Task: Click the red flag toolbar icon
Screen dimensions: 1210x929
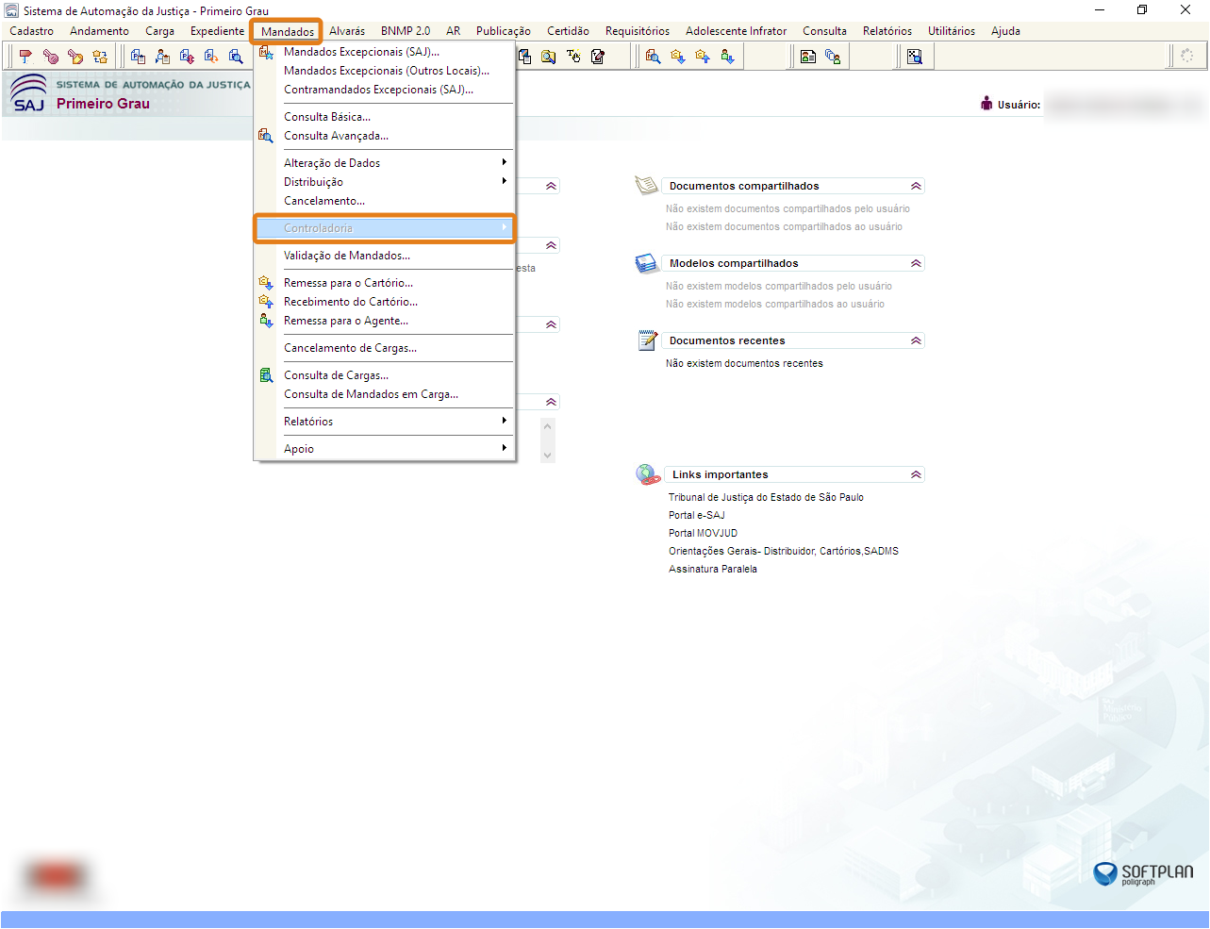Action: click(x=25, y=57)
